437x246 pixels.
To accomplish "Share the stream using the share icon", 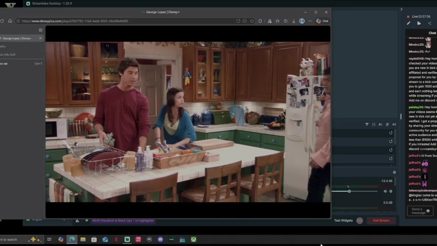I will [429, 23].
